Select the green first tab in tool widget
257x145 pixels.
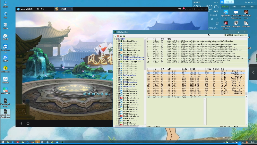click(225, 7)
